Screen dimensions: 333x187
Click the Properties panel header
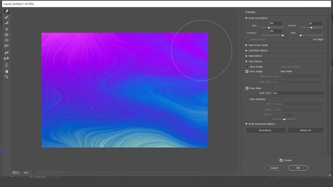pos(250,12)
